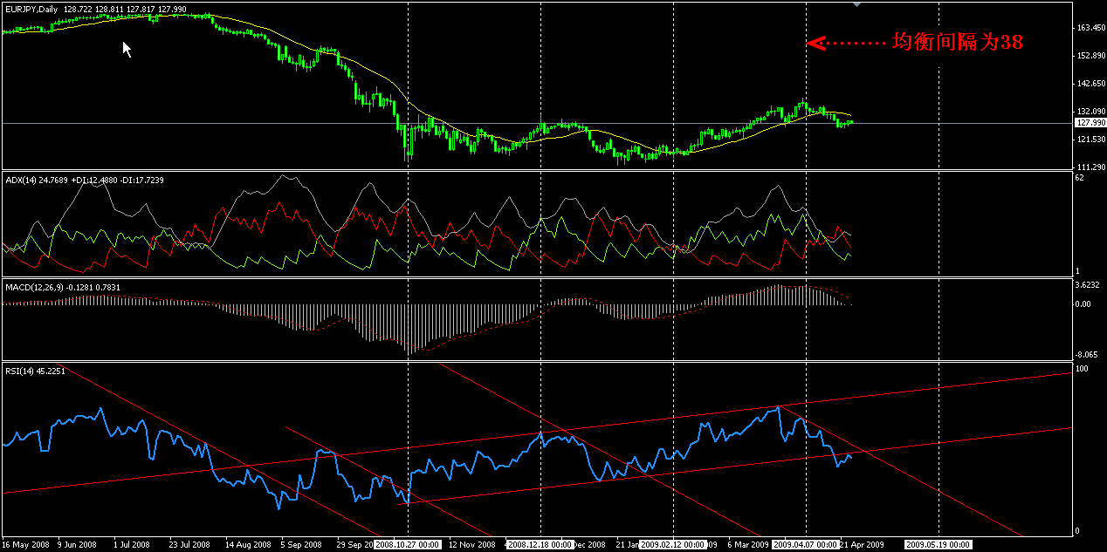Click the chart shift triangle marker at top
The height and width of the screenshot is (552, 1107).
tap(856, 5)
